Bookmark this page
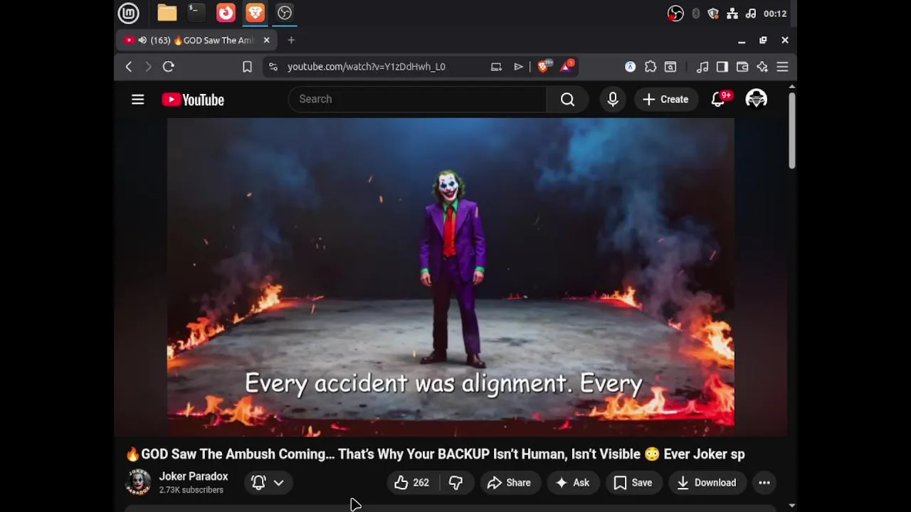This screenshot has height=512, width=911. click(247, 67)
